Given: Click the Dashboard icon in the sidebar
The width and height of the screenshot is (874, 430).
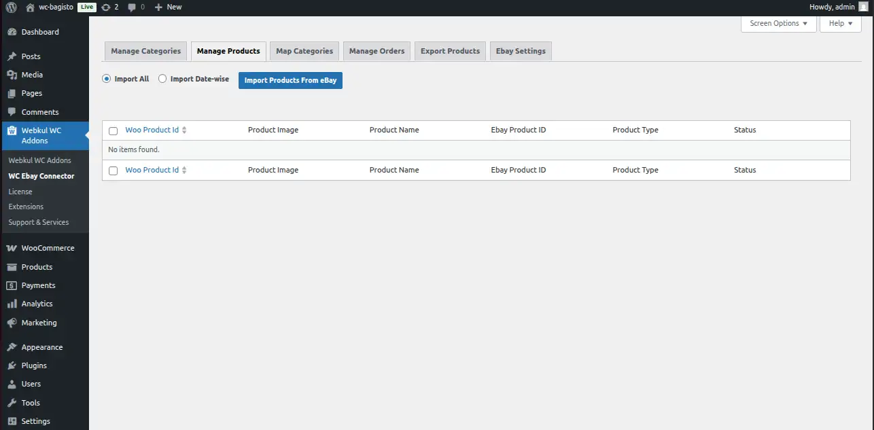Looking at the screenshot, I should tap(12, 31).
